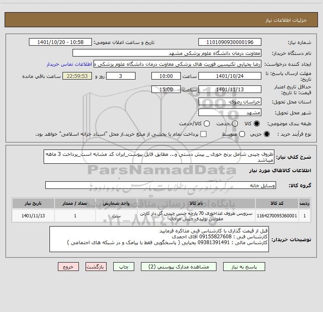The image size is (323, 312).
Task: Click the گروه کالا field وسایل خانه
Action: pyautogui.click(x=161, y=185)
